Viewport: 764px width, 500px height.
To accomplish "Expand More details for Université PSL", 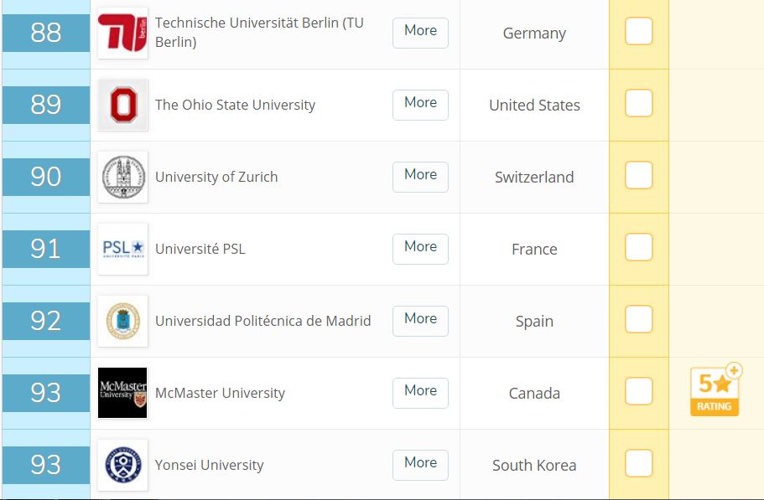I will pos(420,249).
